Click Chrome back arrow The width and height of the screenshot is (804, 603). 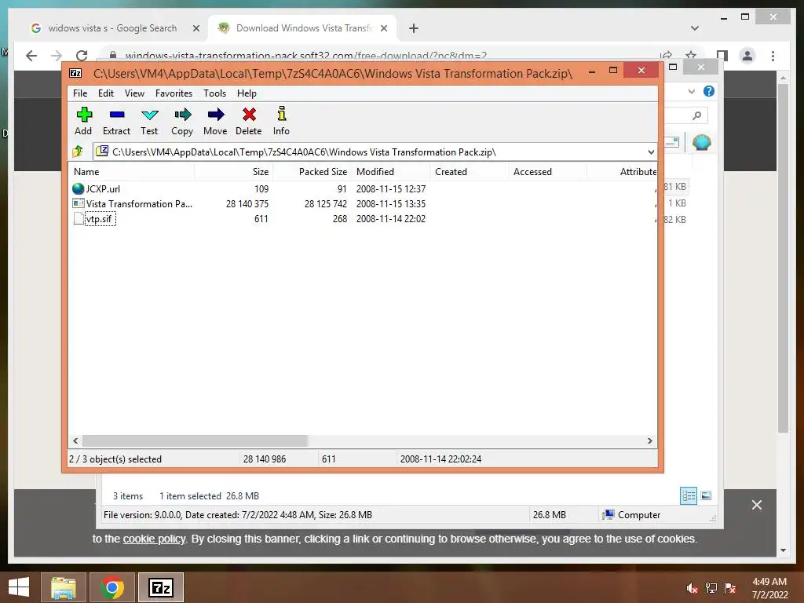point(31,56)
